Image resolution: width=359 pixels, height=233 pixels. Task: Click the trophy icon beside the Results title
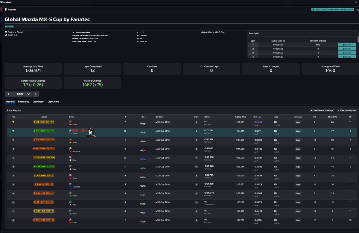[6, 10]
